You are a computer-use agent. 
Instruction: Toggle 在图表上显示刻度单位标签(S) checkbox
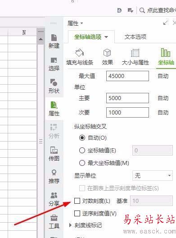pyautogui.click(x=82, y=188)
